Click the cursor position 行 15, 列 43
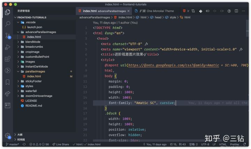251x149 pixels. pyautogui.click(x=178, y=144)
